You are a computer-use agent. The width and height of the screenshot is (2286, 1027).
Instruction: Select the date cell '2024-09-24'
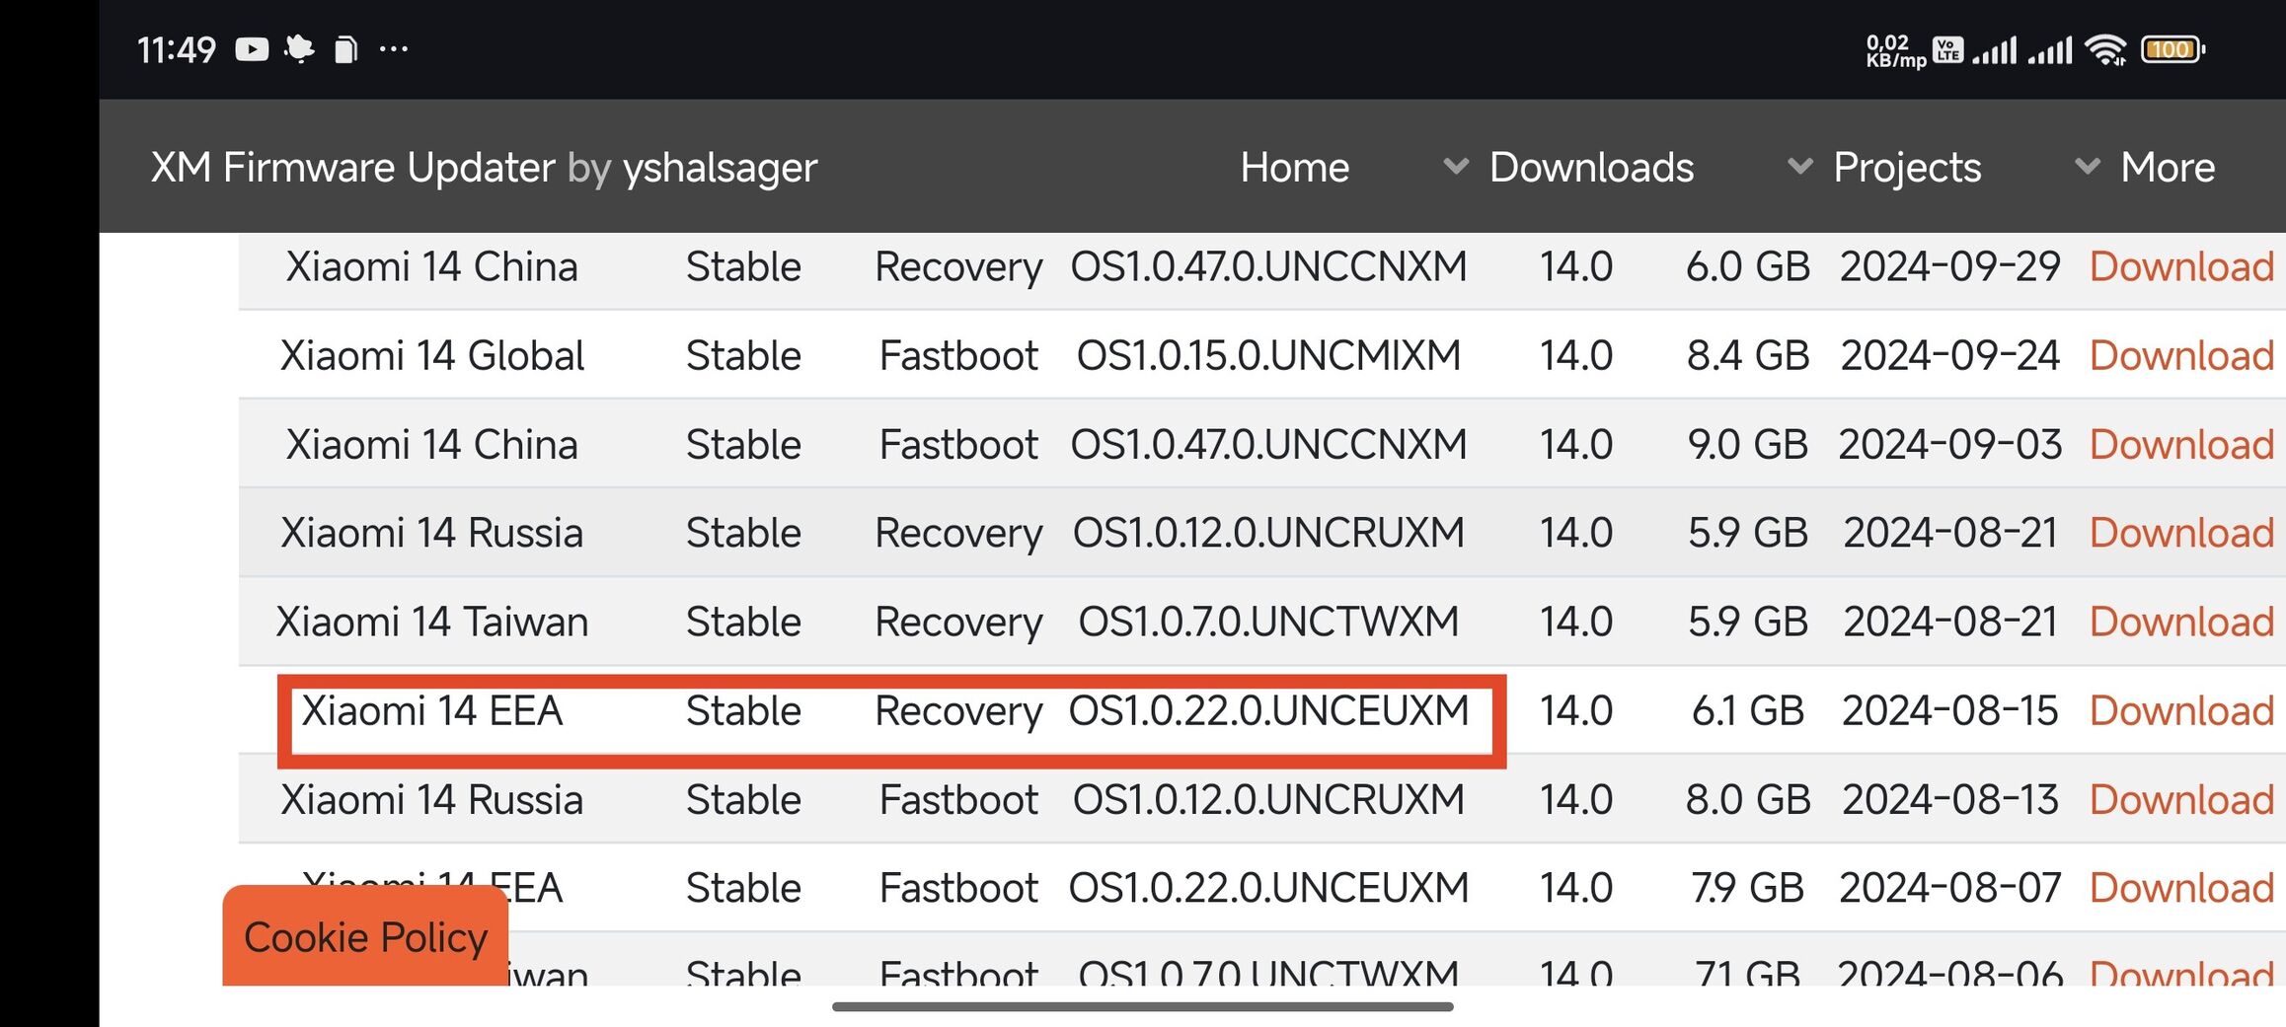coord(1949,355)
